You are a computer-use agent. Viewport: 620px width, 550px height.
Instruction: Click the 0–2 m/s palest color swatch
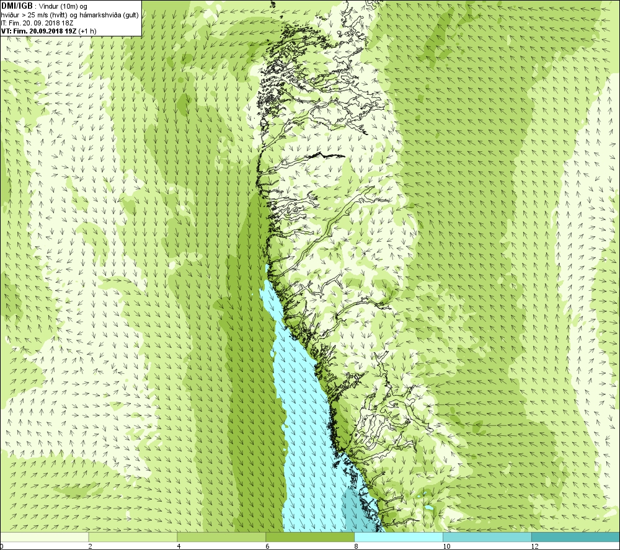pyautogui.click(x=44, y=537)
